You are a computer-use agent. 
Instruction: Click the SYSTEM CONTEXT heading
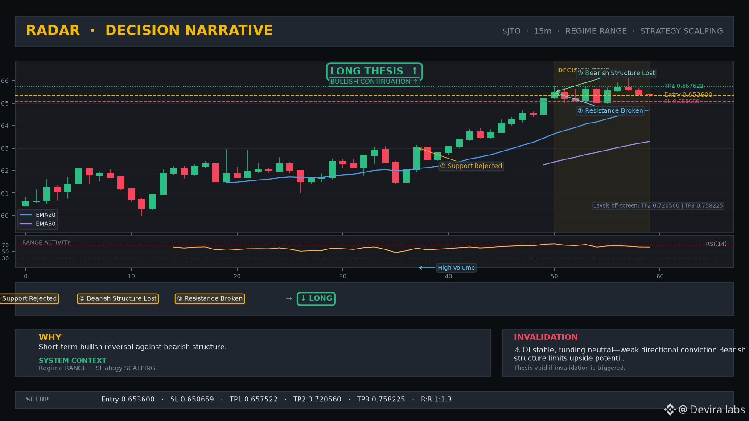point(73,360)
